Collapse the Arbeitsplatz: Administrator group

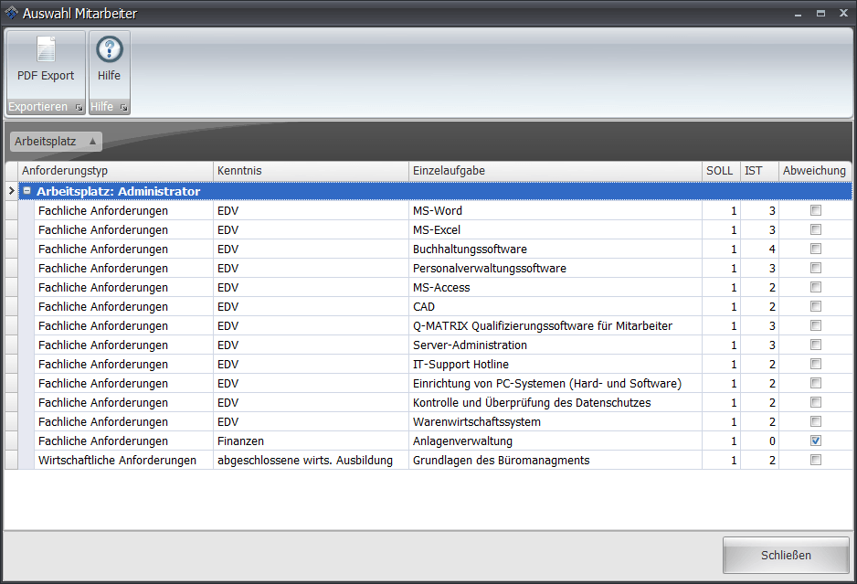(26, 191)
